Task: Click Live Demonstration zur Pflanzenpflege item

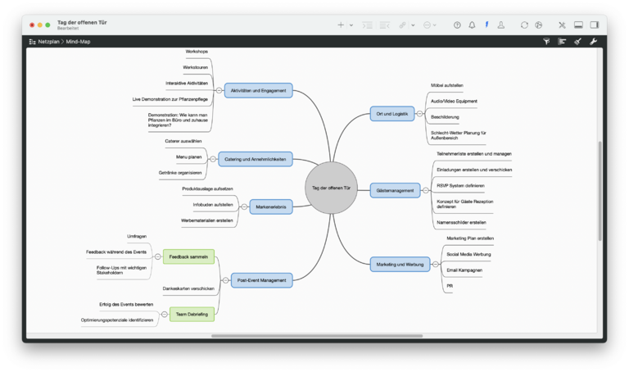Action: pos(170,99)
